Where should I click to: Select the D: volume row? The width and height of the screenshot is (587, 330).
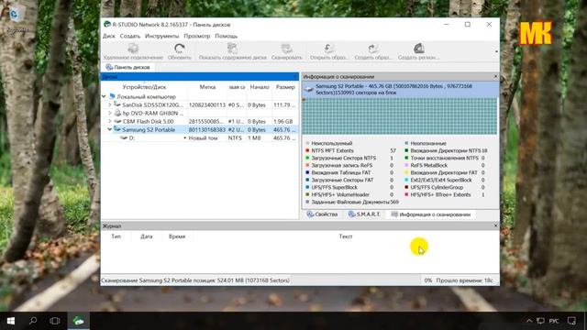point(200,137)
